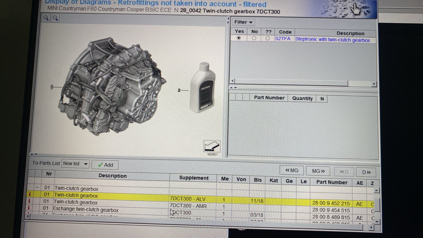Click the right arrow of the filter panel scrollbar
This screenshot has height=238, width=423.
(374, 84)
